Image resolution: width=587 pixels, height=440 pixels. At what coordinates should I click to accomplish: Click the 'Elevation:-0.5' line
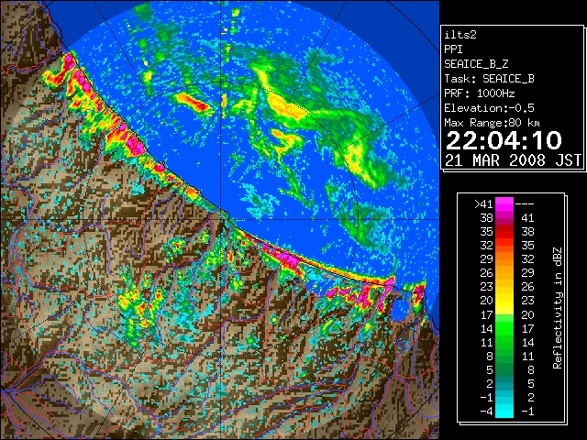pos(489,108)
